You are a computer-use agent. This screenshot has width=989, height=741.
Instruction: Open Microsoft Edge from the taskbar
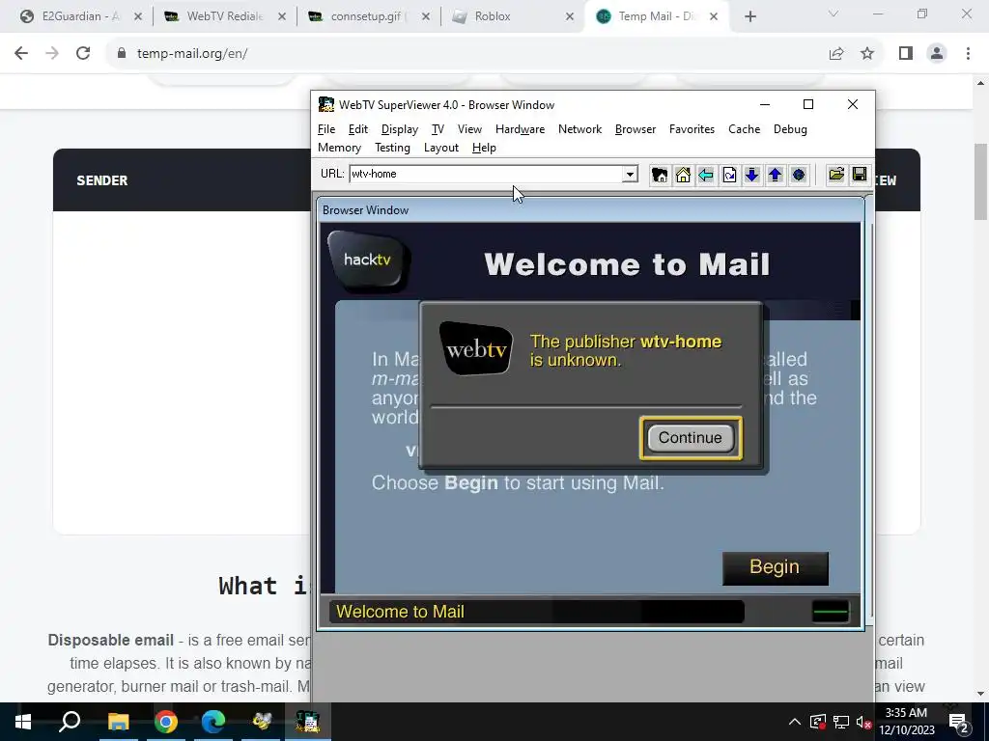click(213, 722)
